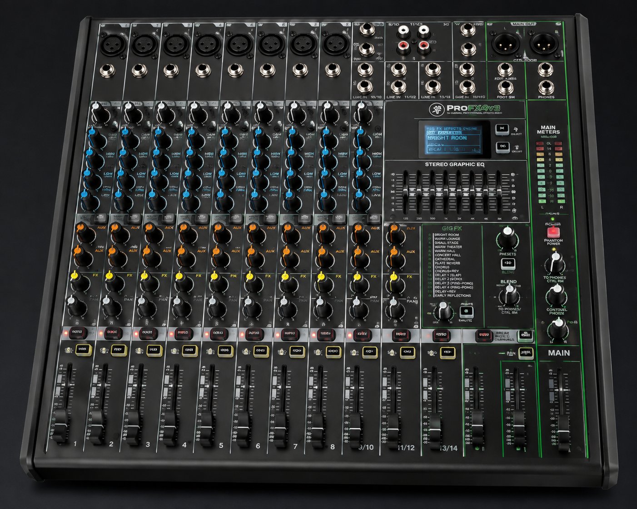
Task: Click the FX mute button beside the GIG FX knob
Action: pos(466,312)
